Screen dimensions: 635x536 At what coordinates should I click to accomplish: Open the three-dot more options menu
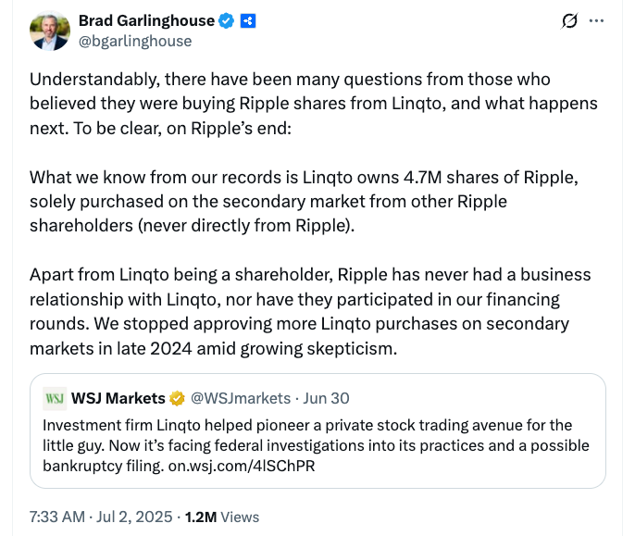point(598,20)
